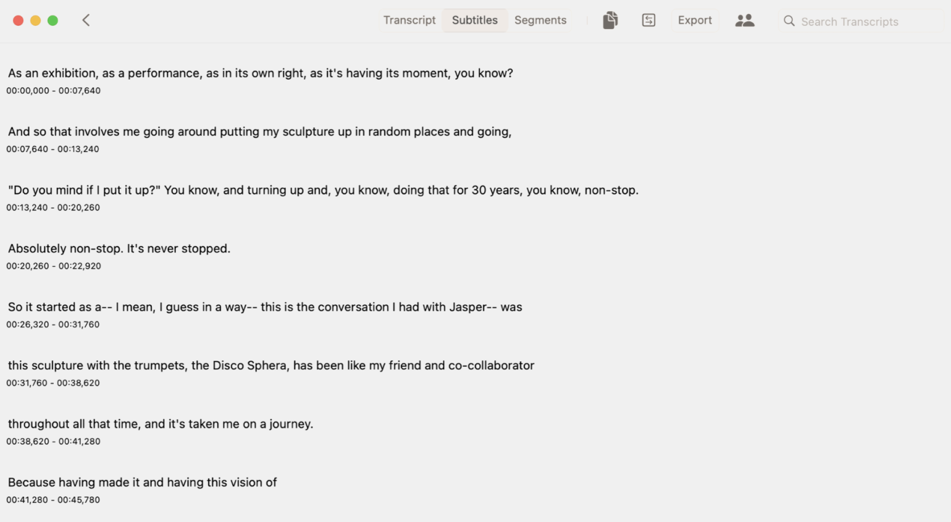Select subtitle mentioning the Disco Sphera

271,365
